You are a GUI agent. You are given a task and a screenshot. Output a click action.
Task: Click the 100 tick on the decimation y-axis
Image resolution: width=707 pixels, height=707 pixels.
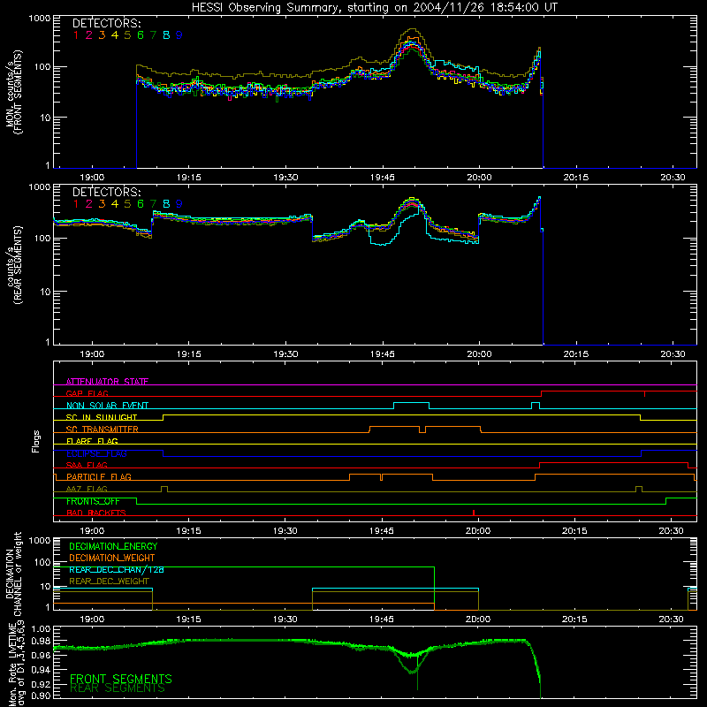pos(42,562)
